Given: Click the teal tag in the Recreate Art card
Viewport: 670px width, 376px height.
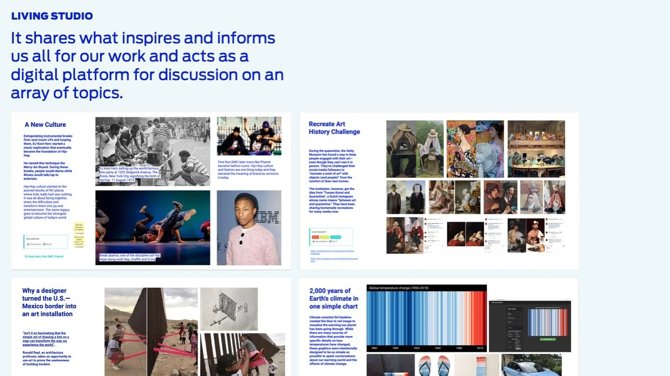Looking at the screenshot, I should tap(336, 237).
